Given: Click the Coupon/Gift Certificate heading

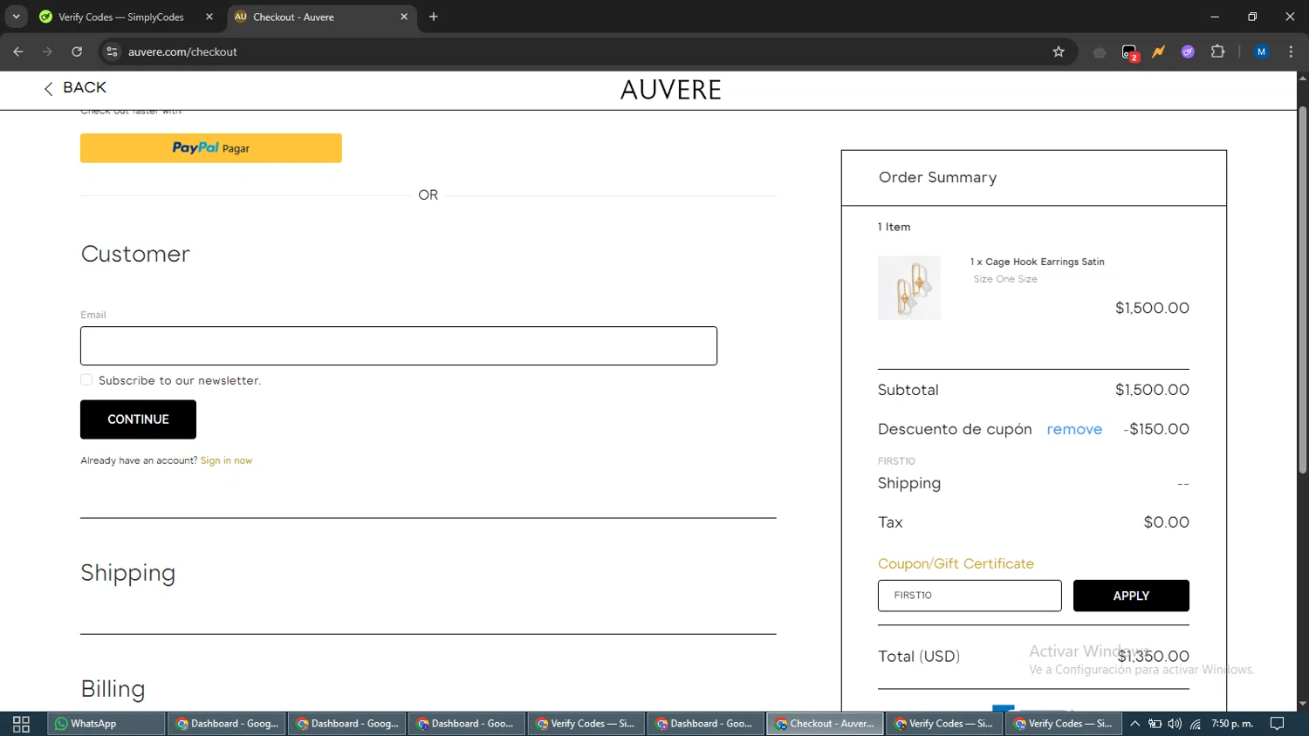Looking at the screenshot, I should click(956, 564).
